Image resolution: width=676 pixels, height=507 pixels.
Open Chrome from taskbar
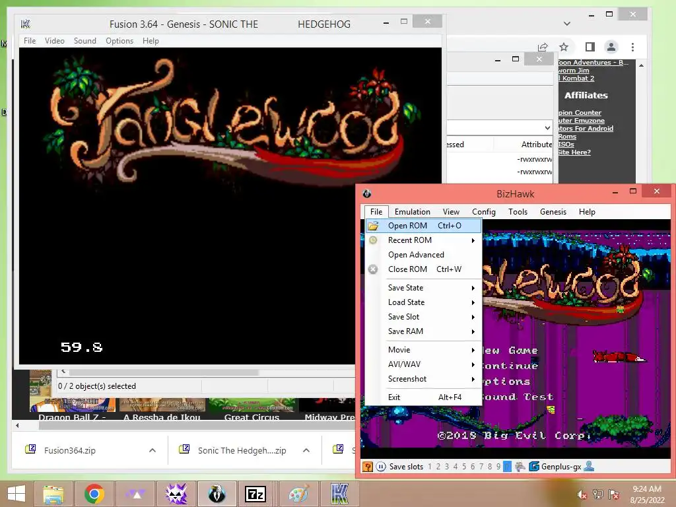[94, 494]
